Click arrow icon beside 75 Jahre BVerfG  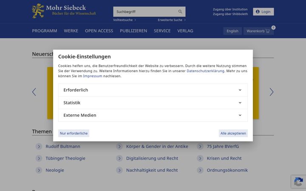point(200,146)
